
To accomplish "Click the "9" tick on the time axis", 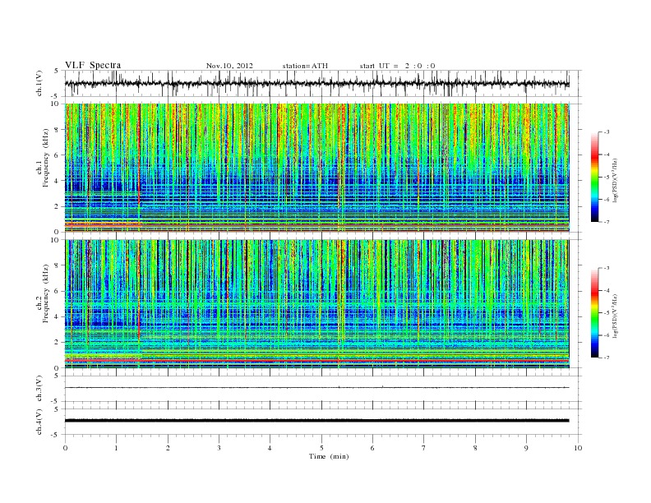I will (x=526, y=448).
